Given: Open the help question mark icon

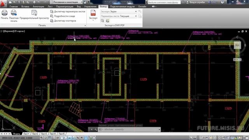Looking at the screenshot, I should 222,2.
